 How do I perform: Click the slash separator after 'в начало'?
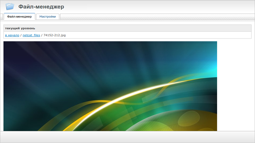(21, 35)
